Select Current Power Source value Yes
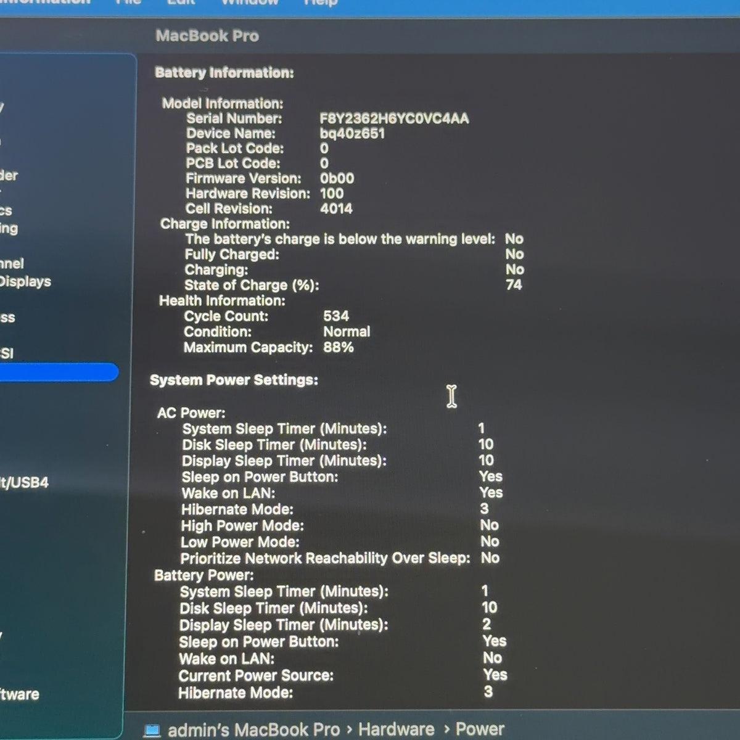 (495, 675)
